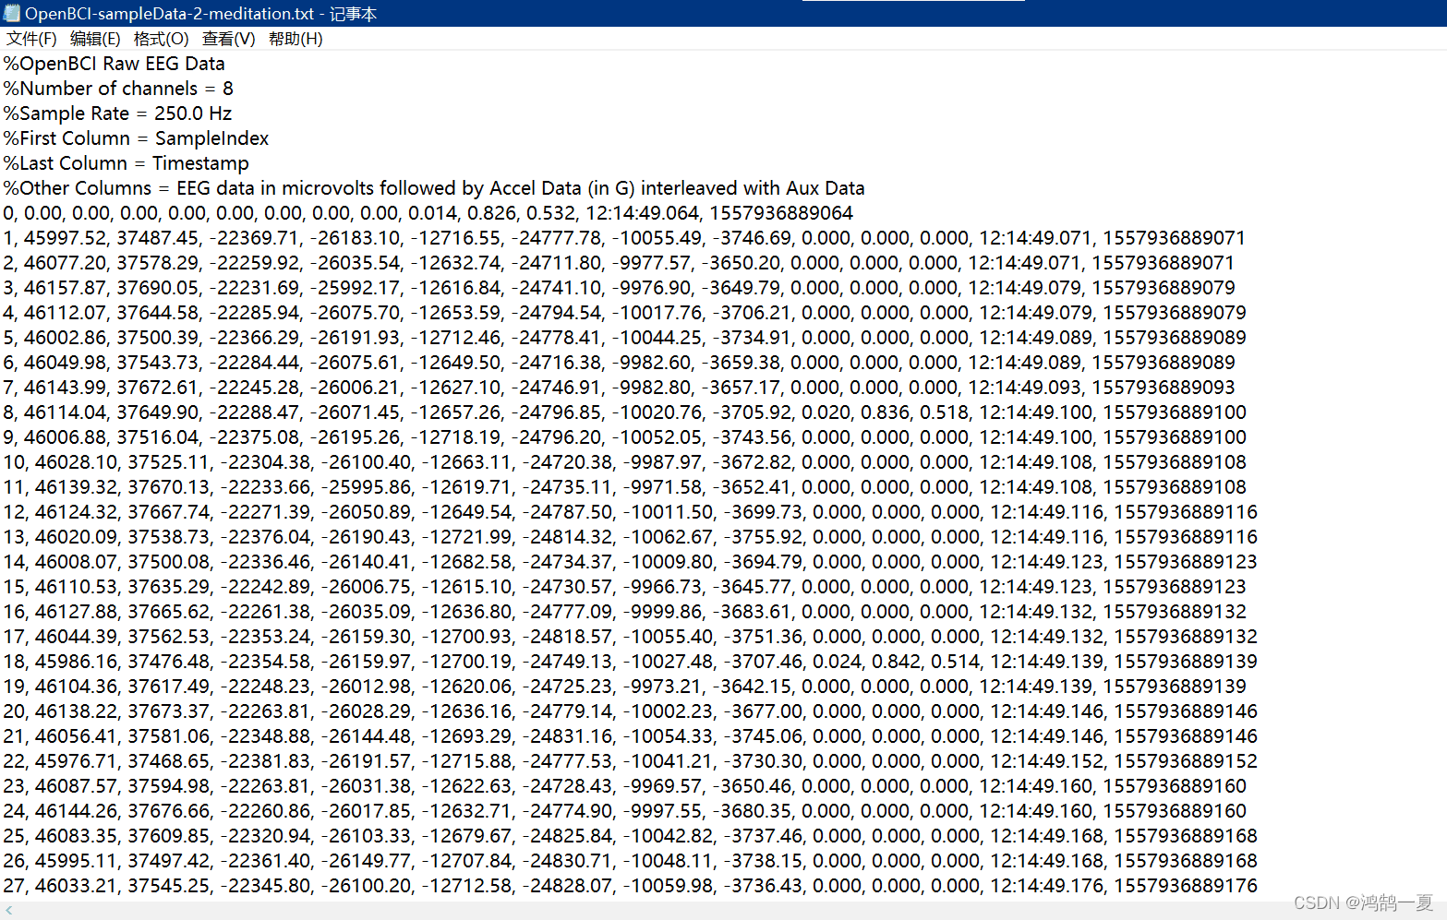The image size is (1447, 920).
Task: Click value -26191.93 in row 5
Action: click(356, 338)
